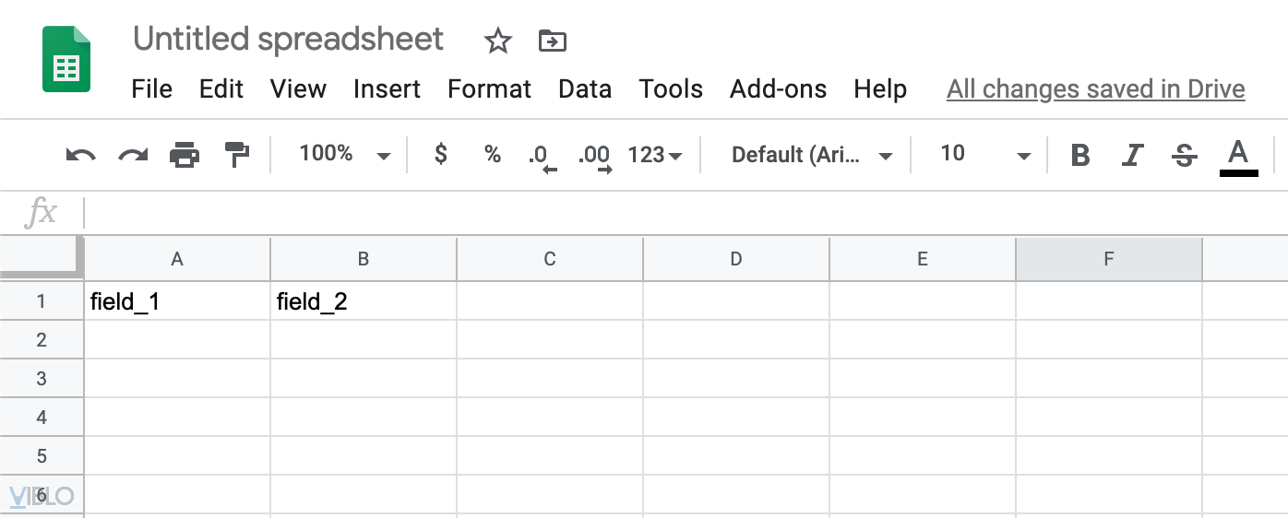The image size is (1288, 518).
Task: Click the Move to folder icon
Action: tap(552, 41)
